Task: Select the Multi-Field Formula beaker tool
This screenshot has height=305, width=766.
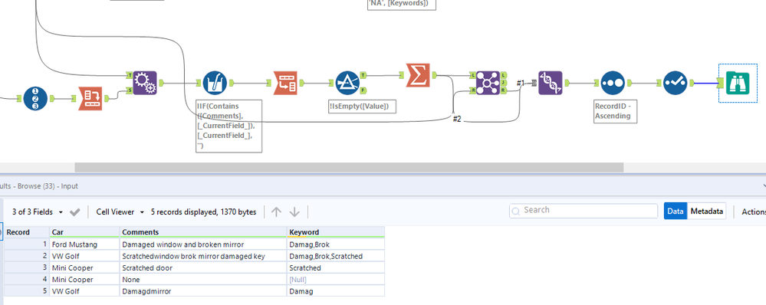Action: 215,83
